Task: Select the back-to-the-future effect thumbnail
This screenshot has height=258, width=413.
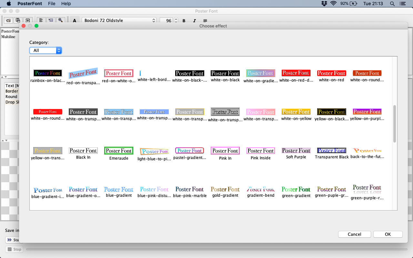Action: [x=367, y=151]
